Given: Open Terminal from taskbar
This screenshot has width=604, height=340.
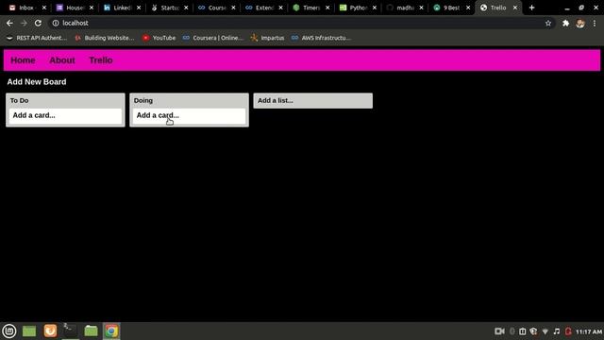Looking at the screenshot, I should pyautogui.click(x=70, y=331).
